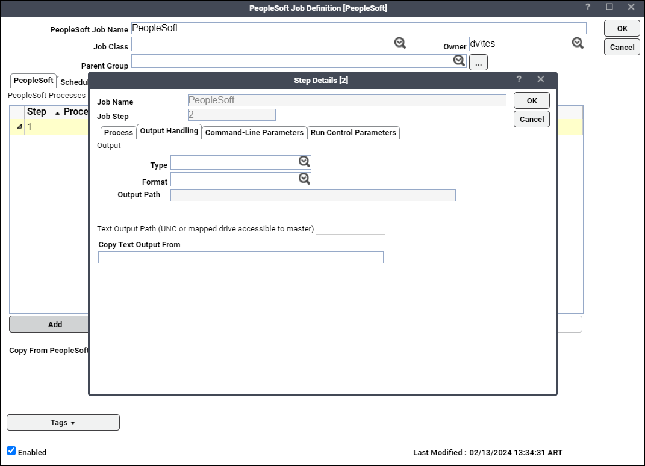This screenshot has width=645, height=466.
Task: Switch to the Process tab
Action: pyautogui.click(x=119, y=133)
